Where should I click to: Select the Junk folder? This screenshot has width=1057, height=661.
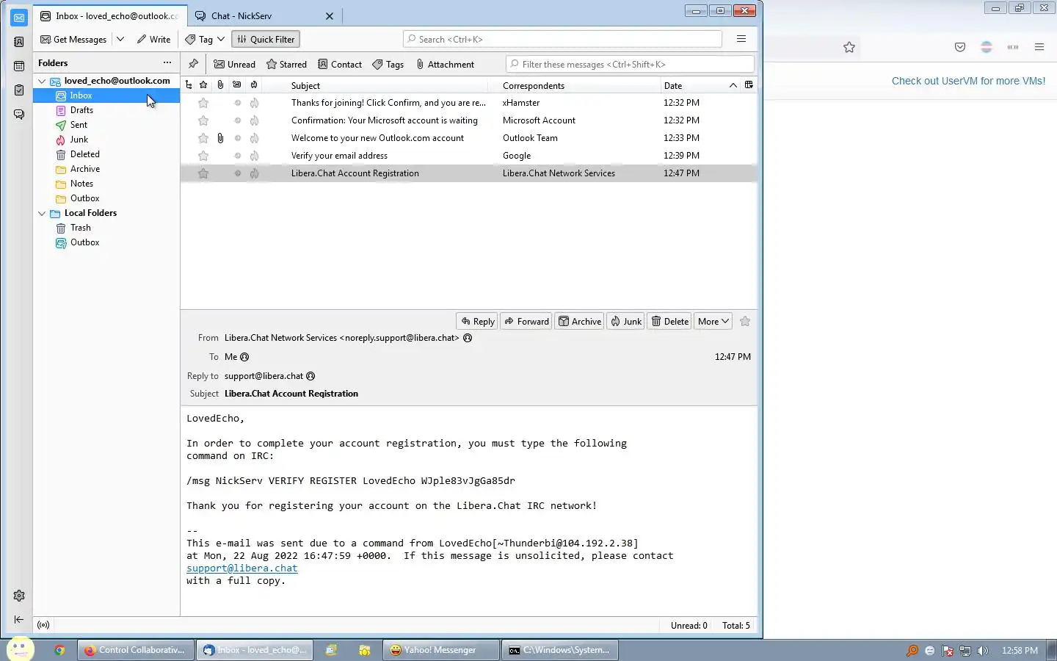click(106, 140)
